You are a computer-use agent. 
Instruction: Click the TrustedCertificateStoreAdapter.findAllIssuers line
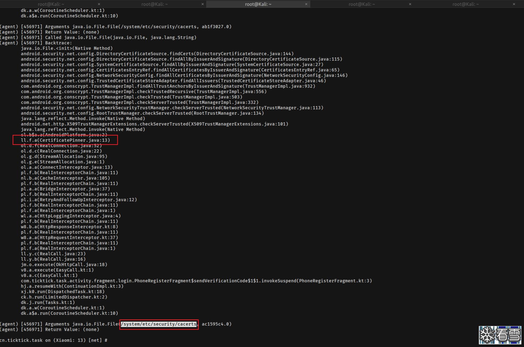tap(173, 81)
